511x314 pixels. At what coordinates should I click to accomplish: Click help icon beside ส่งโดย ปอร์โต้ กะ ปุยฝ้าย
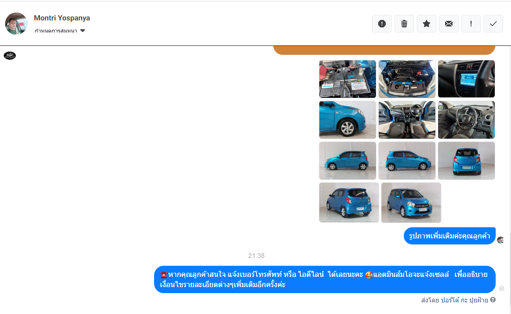[493, 300]
